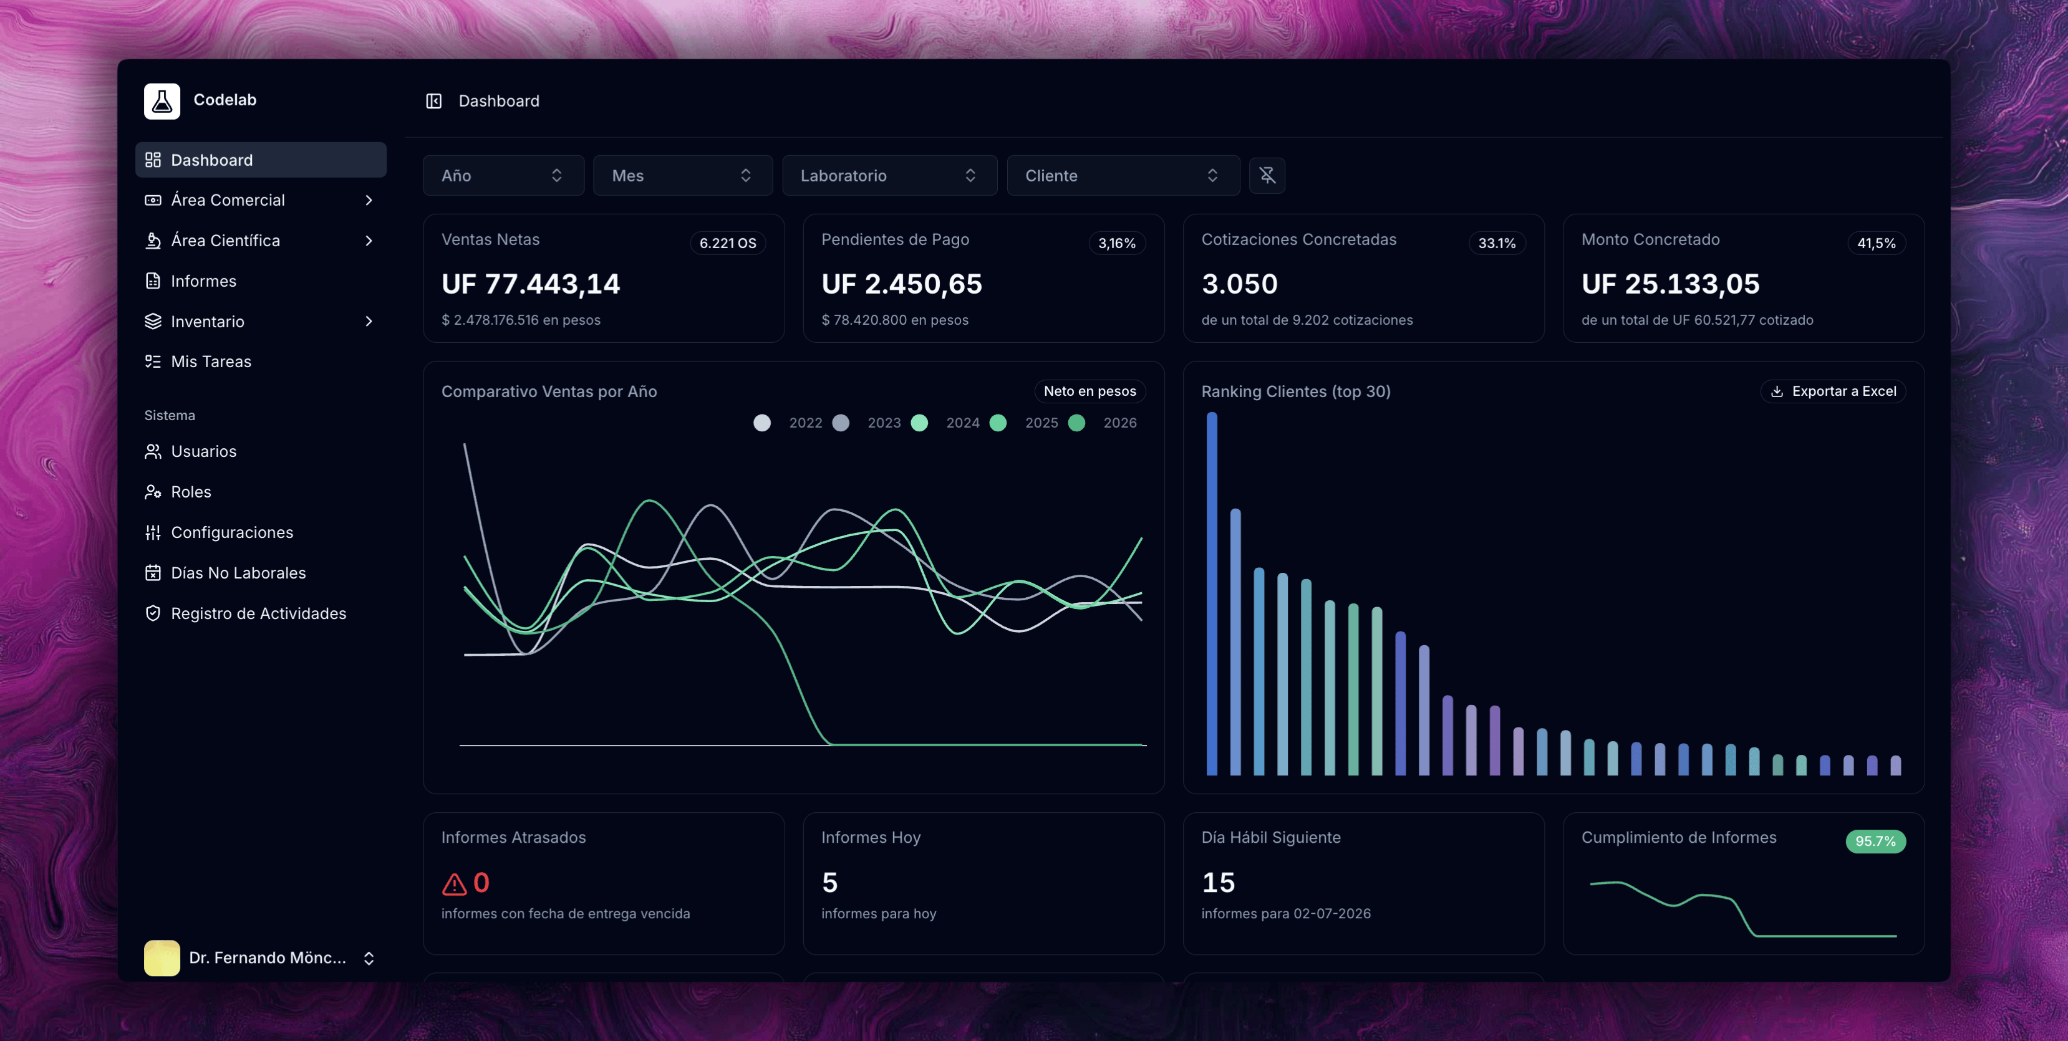Click the Exportar a Excel button
This screenshot has width=2068, height=1041.
coord(1833,391)
